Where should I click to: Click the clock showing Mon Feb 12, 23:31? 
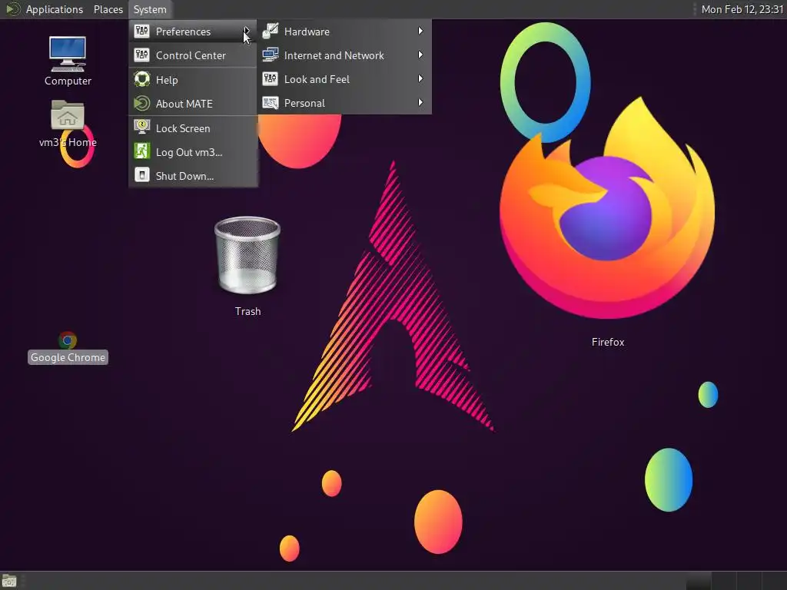(x=742, y=9)
